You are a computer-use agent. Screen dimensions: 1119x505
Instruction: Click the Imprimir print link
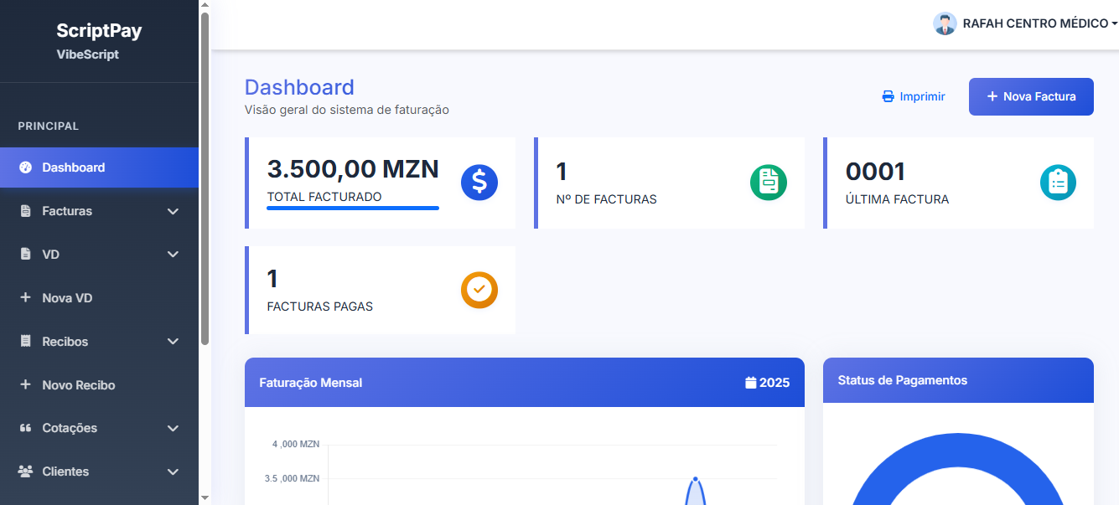[914, 96]
